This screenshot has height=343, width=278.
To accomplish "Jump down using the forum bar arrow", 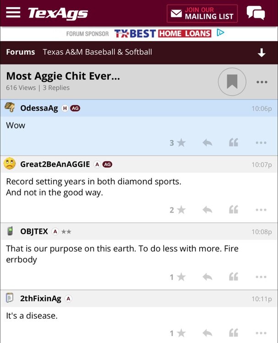I will (262, 53).
